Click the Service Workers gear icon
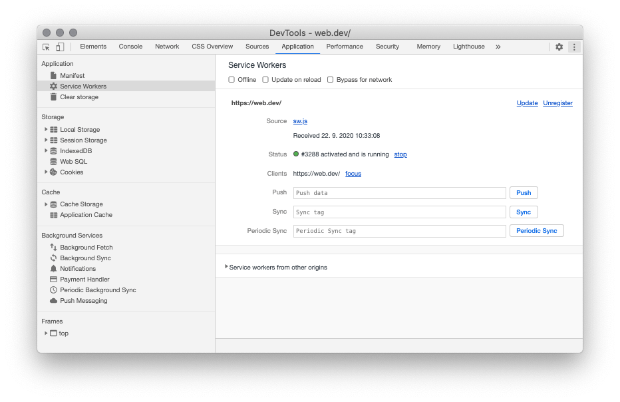Screen dimensions: 620x402 (53, 86)
